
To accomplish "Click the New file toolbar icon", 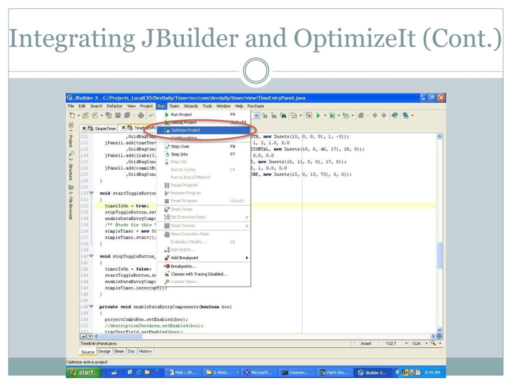I will pos(72,115).
